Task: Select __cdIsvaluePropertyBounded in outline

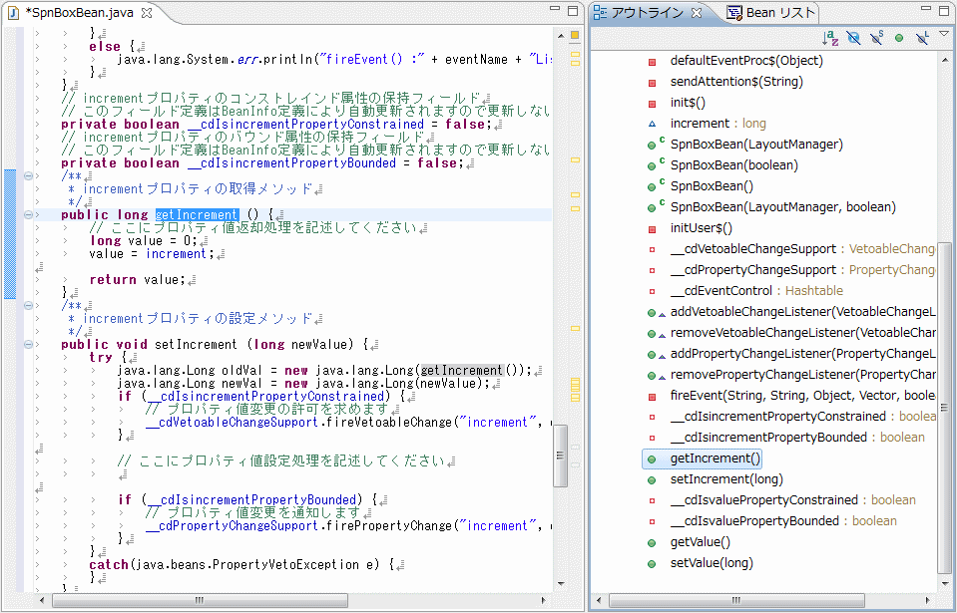Action: [783, 521]
